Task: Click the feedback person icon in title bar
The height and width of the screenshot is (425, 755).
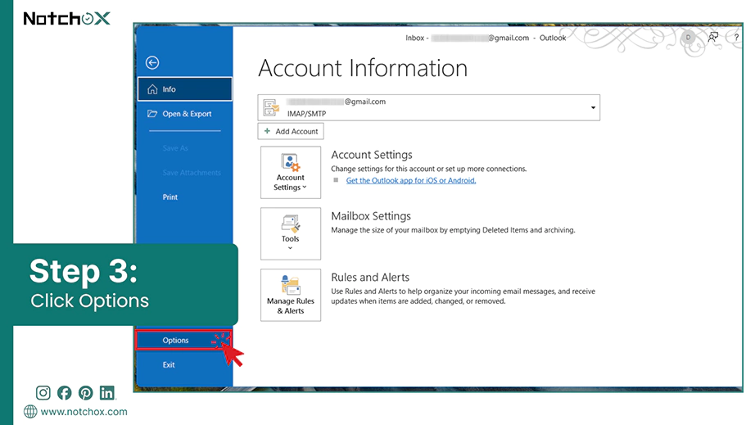Action: click(x=713, y=37)
